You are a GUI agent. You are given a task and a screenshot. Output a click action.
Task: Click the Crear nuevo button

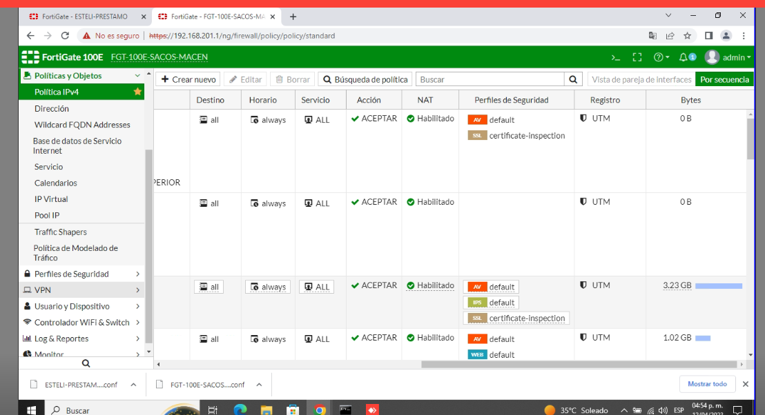tap(188, 79)
